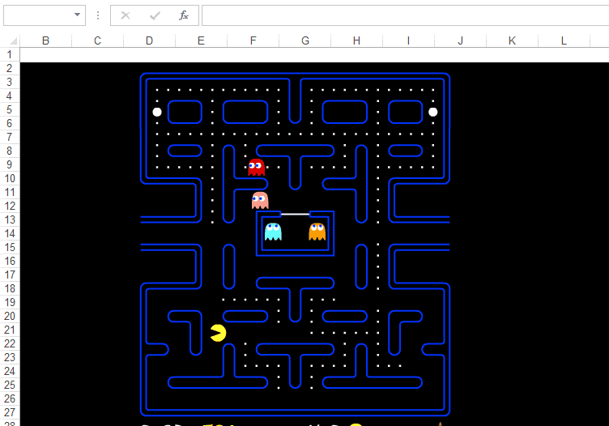Select column B header
The height and width of the screenshot is (426, 609).
[x=46, y=40]
